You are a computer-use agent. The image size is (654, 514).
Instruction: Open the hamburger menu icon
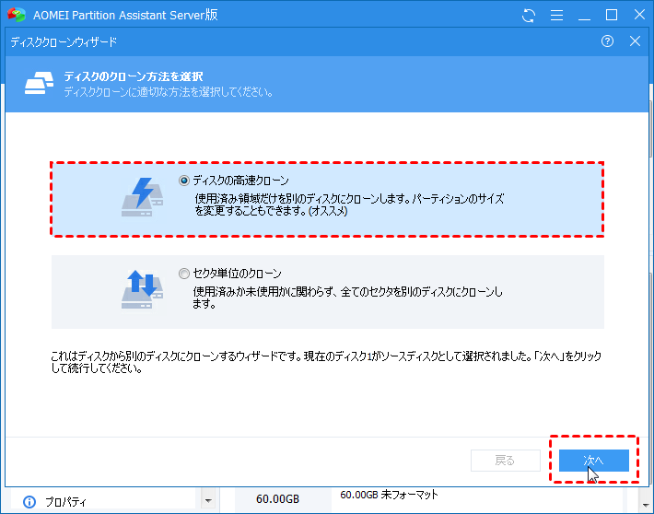[x=556, y=16]
